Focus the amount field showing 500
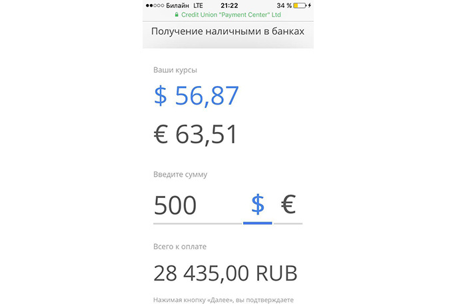The width and height of the screenshot is (455, 304). pyautogui.click(x=193, y=205)
